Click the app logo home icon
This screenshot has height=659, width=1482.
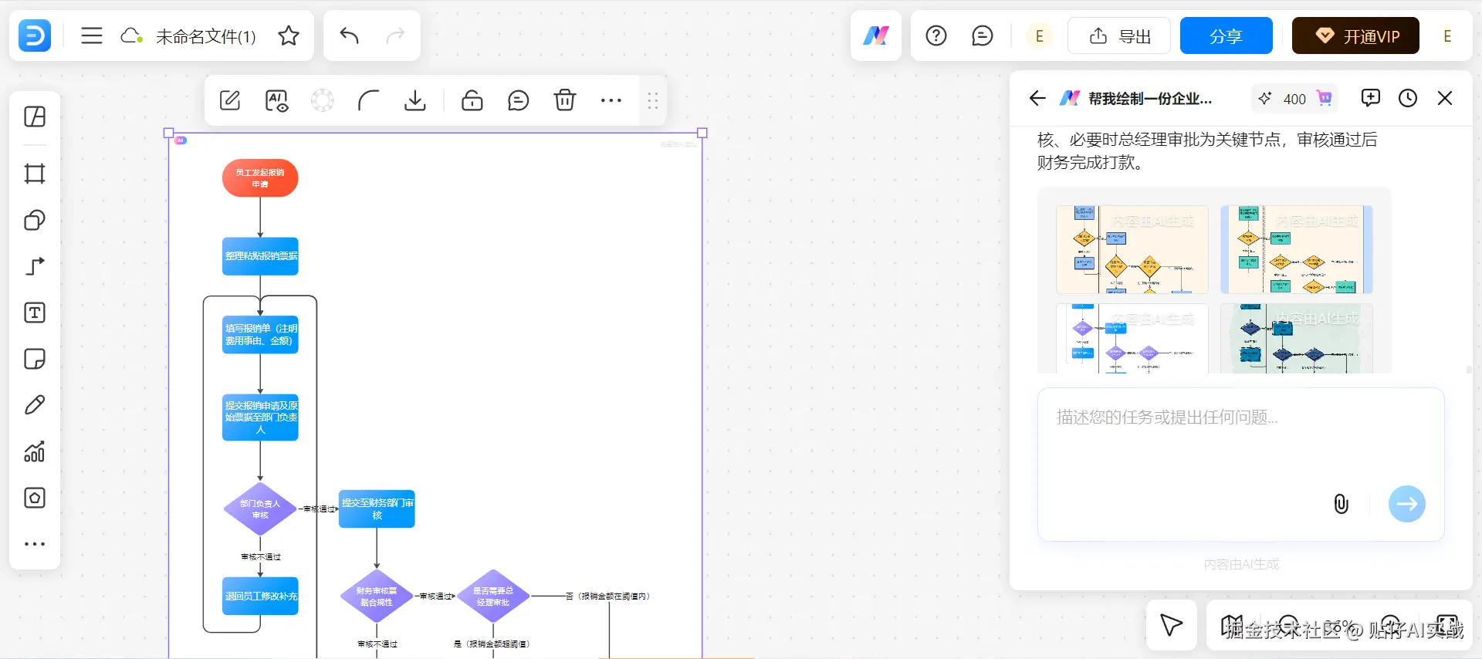click(35, 35)
